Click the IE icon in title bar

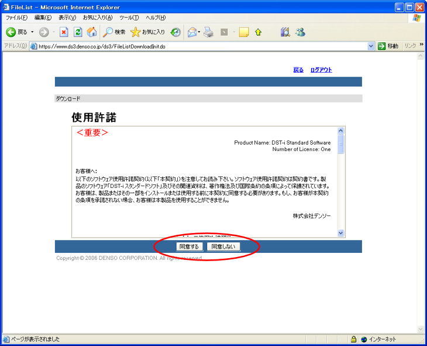pyautogui.click(x=6, y=7)
